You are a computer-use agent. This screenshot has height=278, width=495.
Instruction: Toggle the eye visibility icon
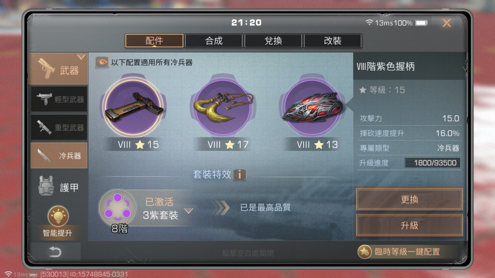point(102,62)
